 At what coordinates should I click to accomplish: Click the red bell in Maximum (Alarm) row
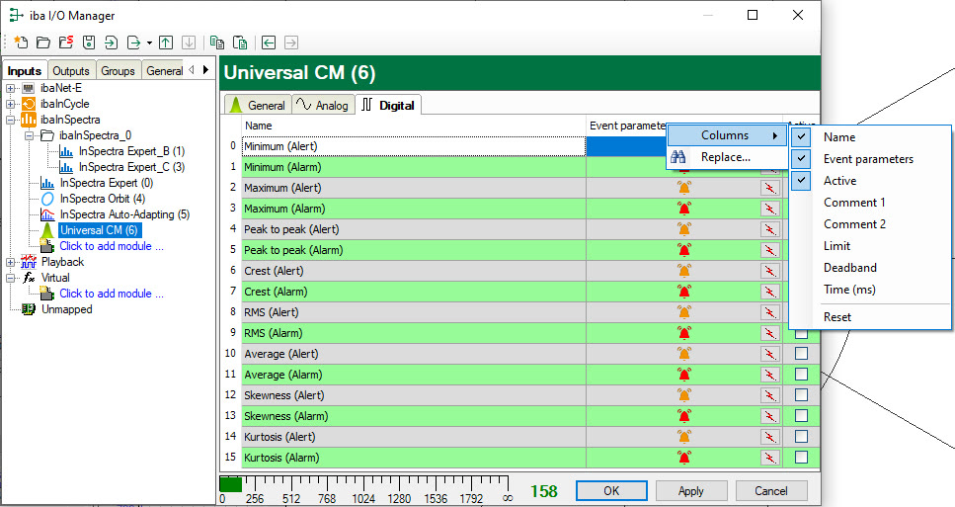tap(684, 209)
